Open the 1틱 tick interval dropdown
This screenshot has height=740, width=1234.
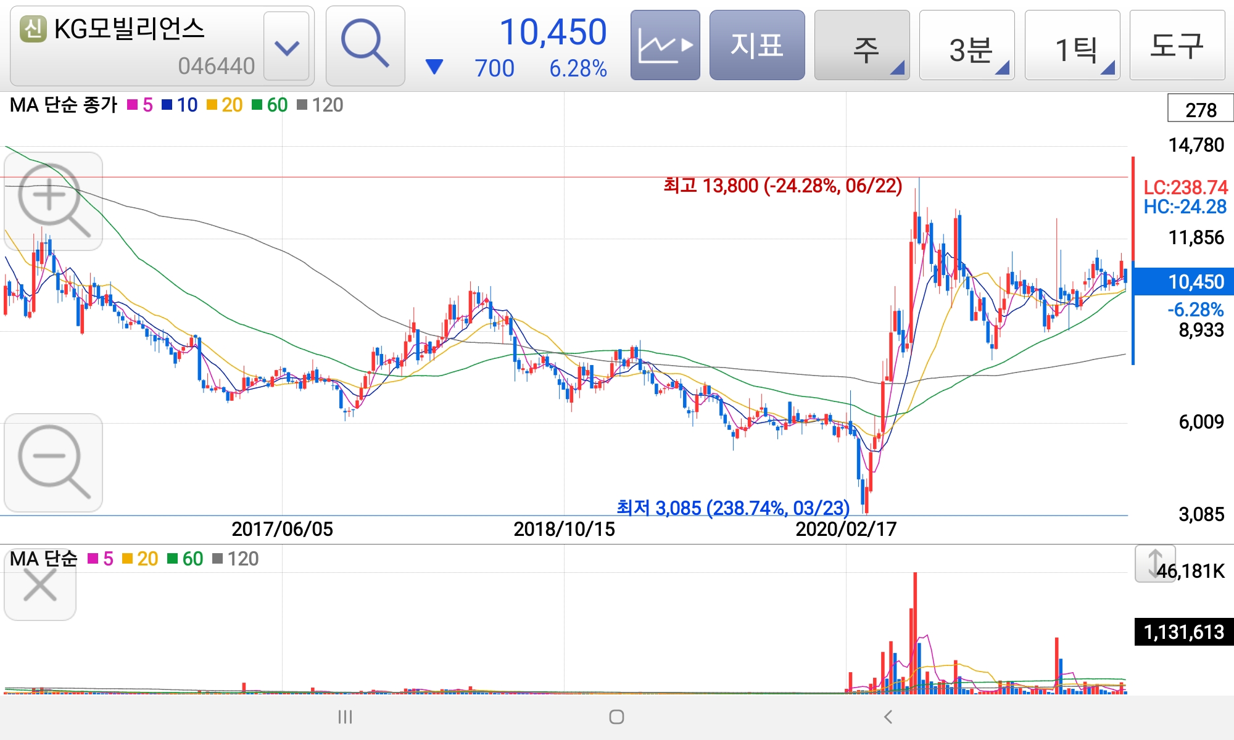pyautogui.click(x=1072, y=45)
